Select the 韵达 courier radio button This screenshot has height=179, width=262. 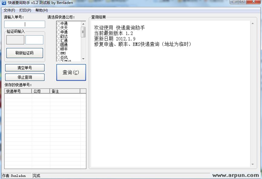click(x=59, y=36)
